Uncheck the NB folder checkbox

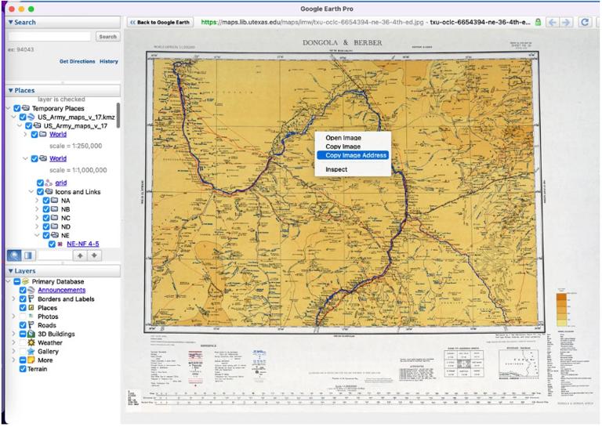click(x=46, y=209)
